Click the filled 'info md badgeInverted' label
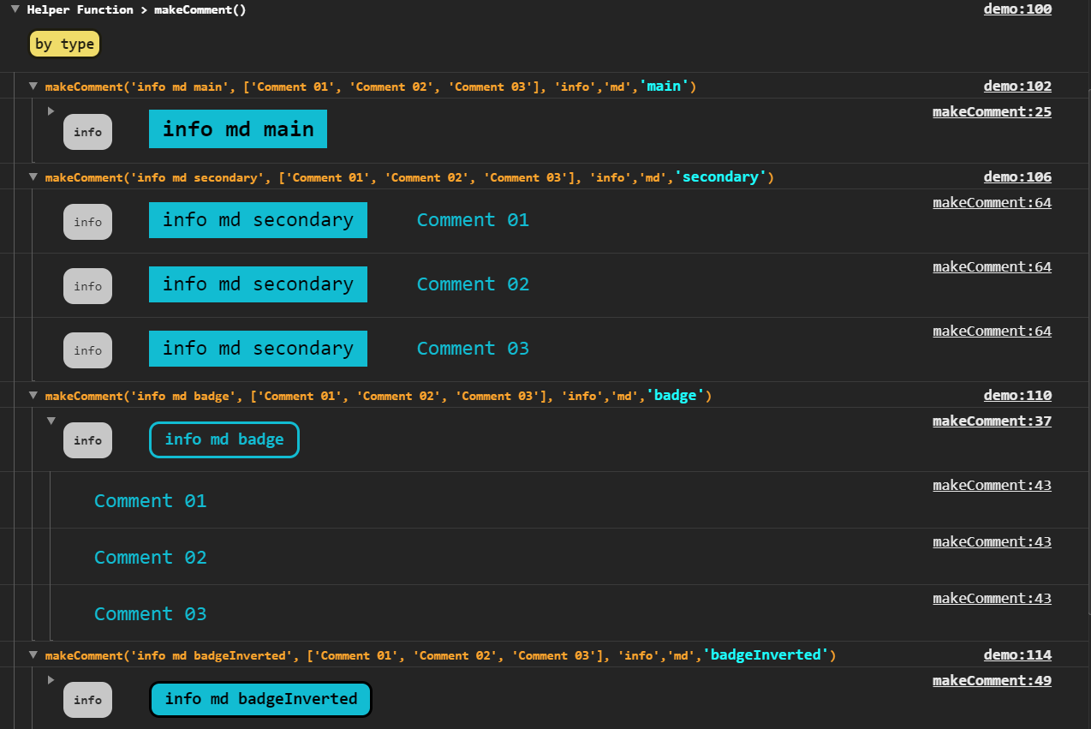 (x=260, y=699)
